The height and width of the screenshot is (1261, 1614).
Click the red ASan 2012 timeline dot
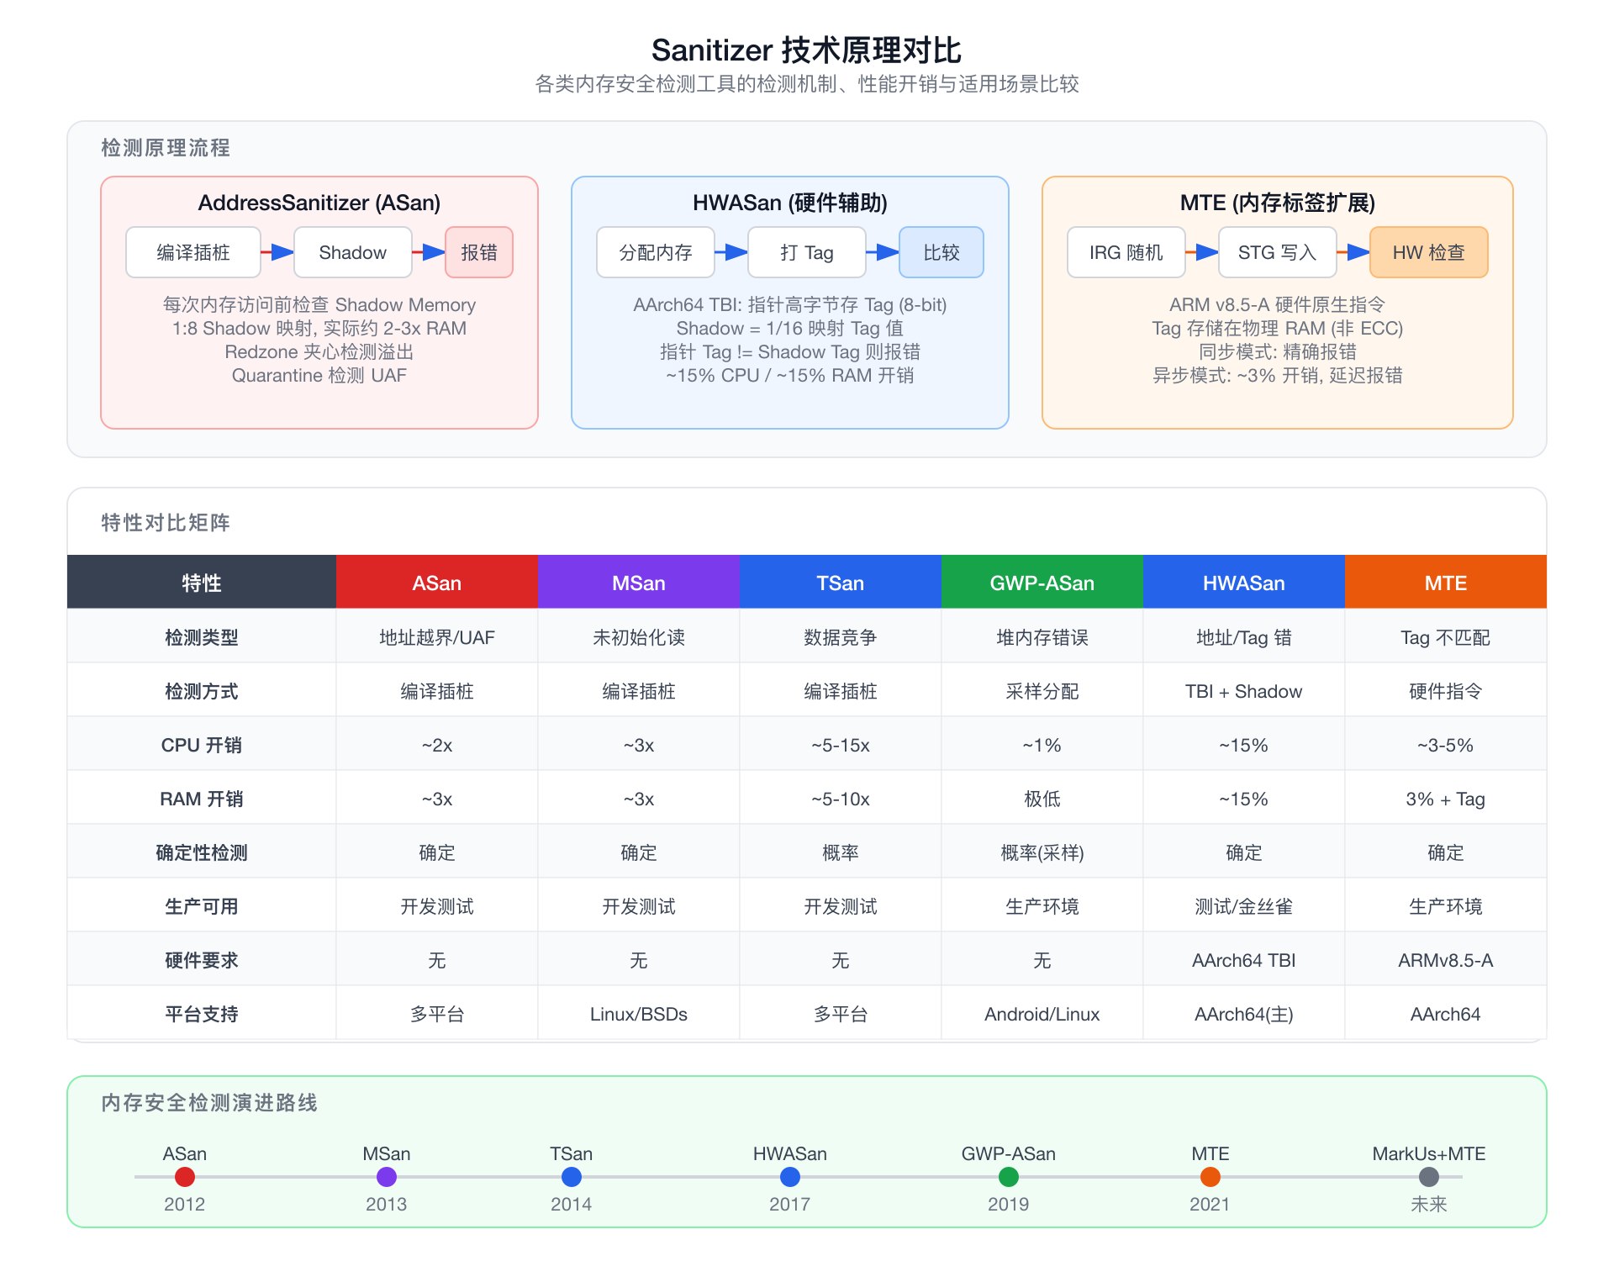(x=184, y=1178)
